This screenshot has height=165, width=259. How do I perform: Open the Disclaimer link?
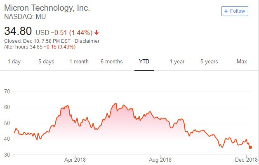[x=87, y=41]
